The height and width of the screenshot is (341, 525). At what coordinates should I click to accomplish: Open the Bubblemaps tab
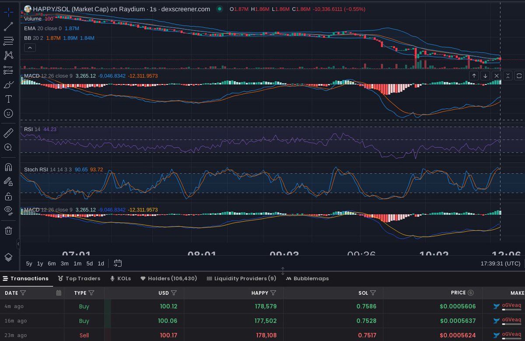tap(307, 278)
